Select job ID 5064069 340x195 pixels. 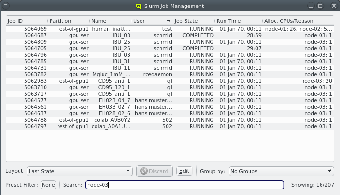click(35, 29)
